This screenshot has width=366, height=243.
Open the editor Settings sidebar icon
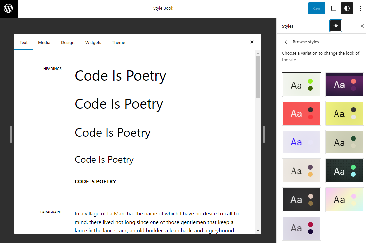[x=334, y=8]
